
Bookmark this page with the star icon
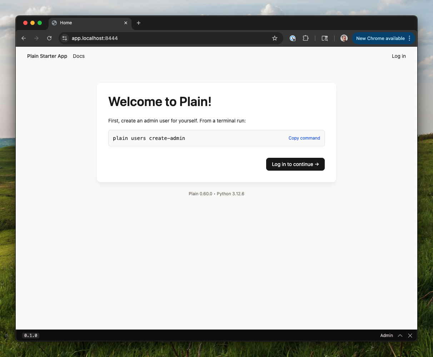point(275,38)
